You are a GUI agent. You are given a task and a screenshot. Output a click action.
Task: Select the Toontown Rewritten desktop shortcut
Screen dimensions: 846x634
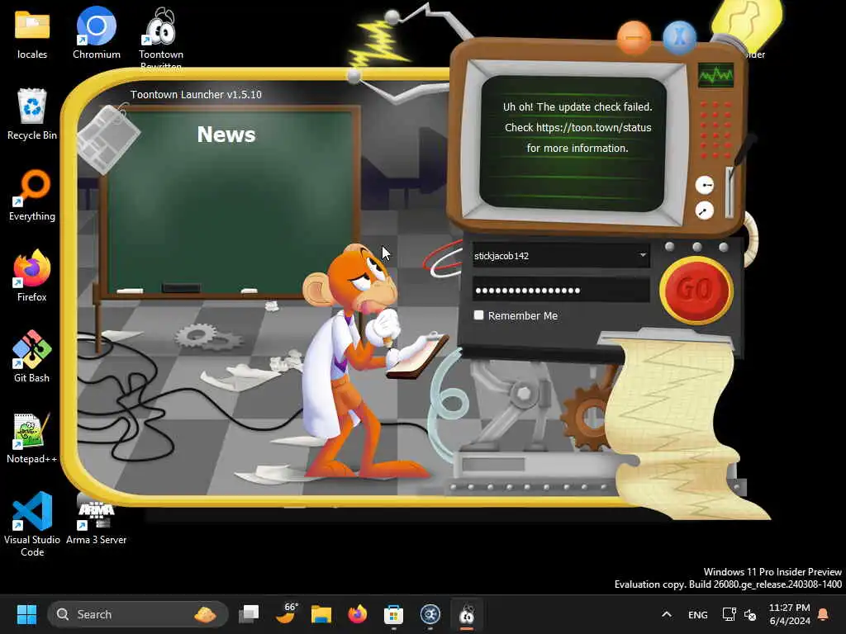pos(161,38)
